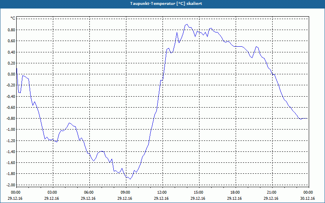Select the '29.12.16' date under 21:00

pyautogui.click(x=271, y=199)
